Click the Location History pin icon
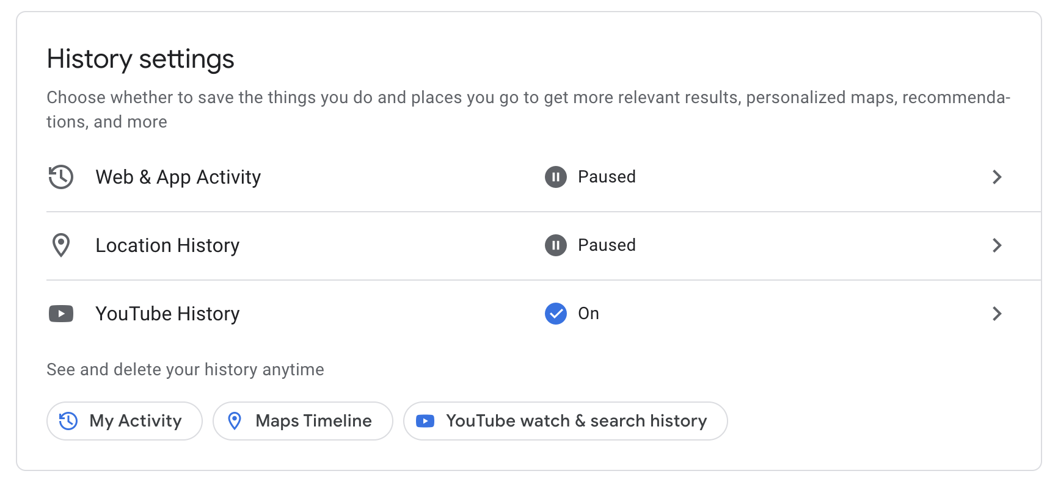Screen dimensions: 1058x493 [x=61, y=245]
